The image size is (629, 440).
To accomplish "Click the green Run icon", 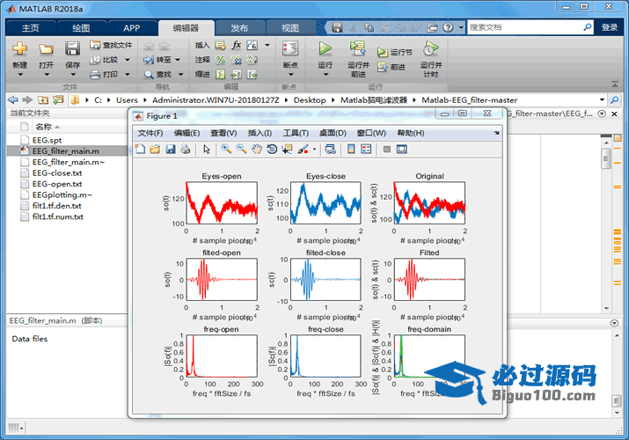I will [325, 49].
